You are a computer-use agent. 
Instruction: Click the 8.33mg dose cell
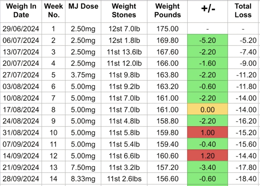(83, 179)
